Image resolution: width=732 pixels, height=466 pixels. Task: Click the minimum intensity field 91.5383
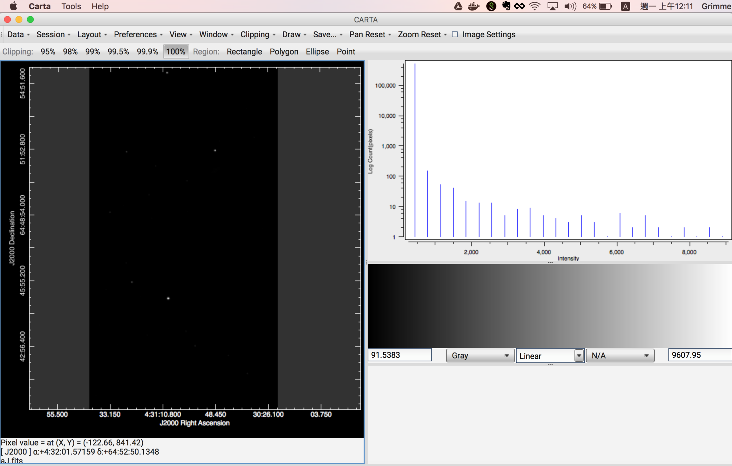[399, 355]
